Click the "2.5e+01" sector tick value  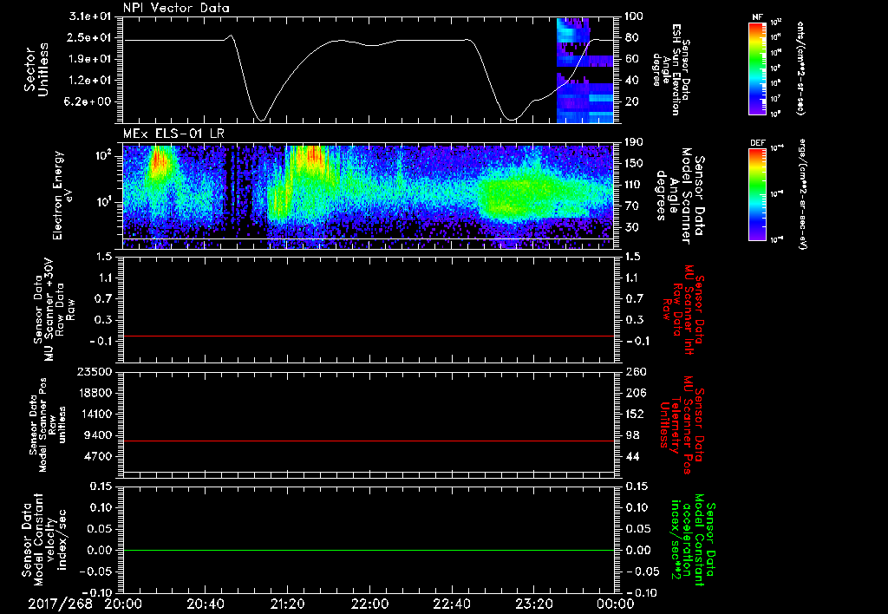coord(90,37)
